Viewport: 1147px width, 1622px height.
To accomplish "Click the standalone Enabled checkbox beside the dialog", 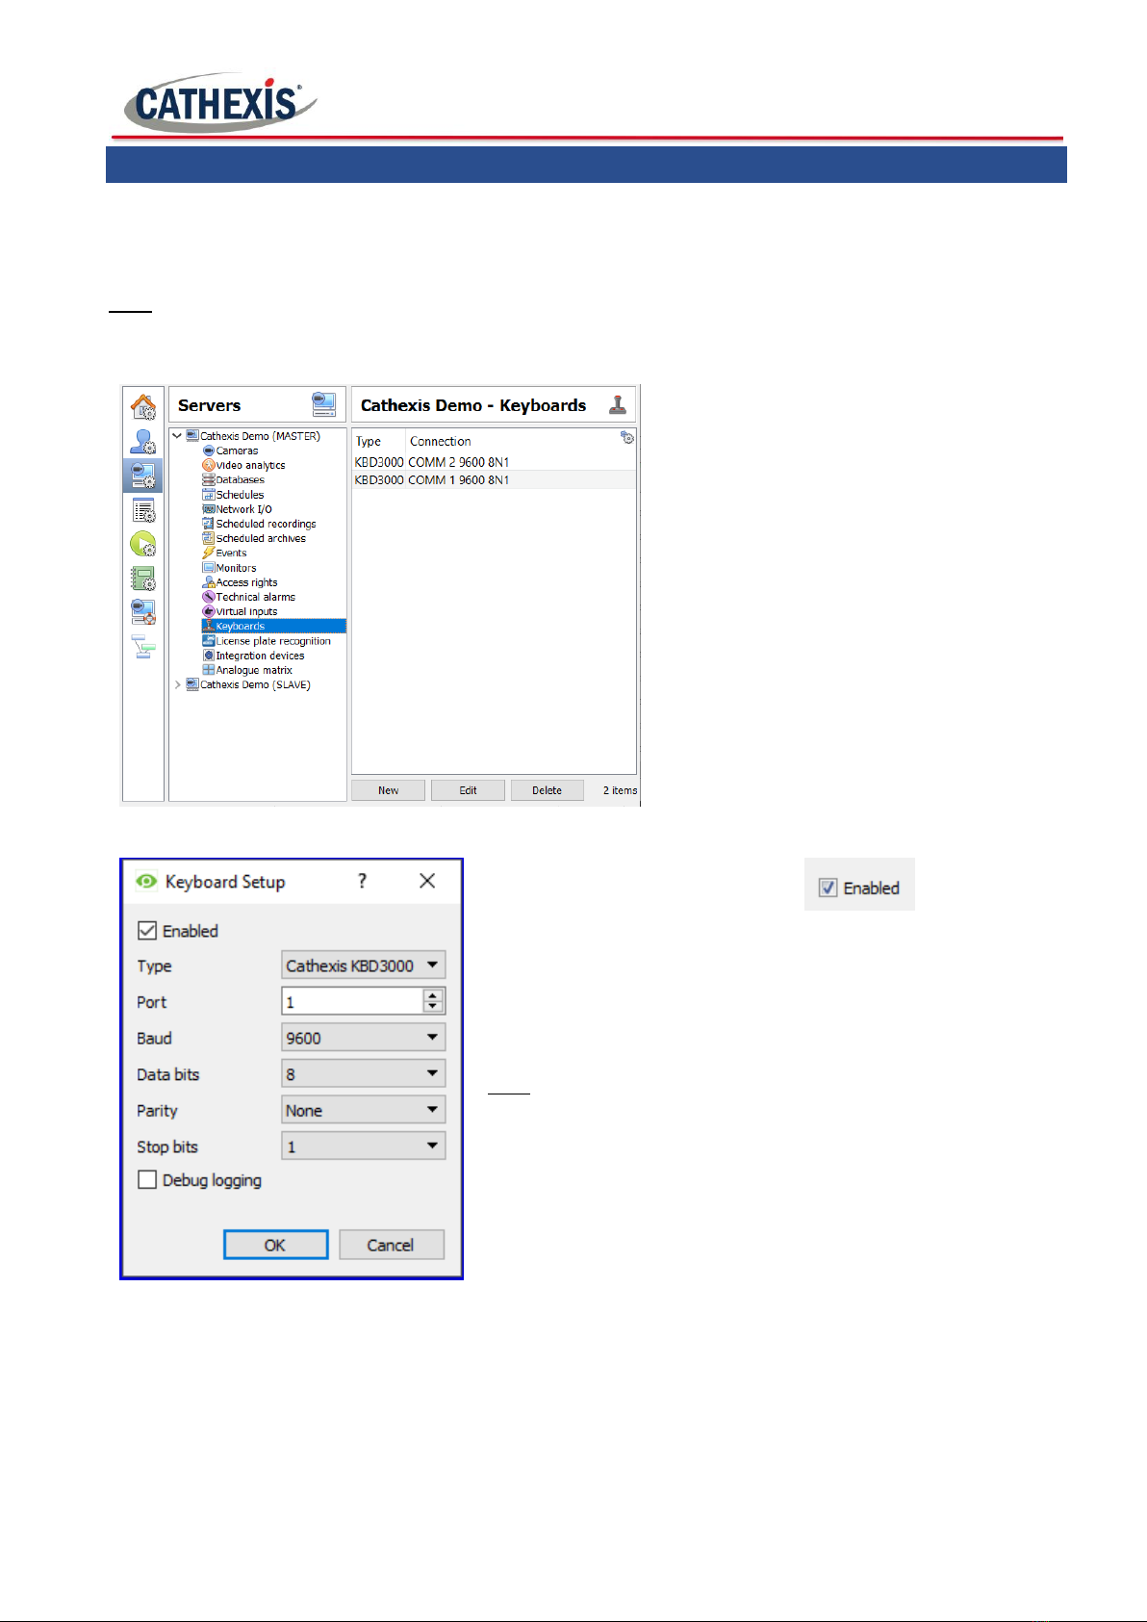I will tap(828, 888).
